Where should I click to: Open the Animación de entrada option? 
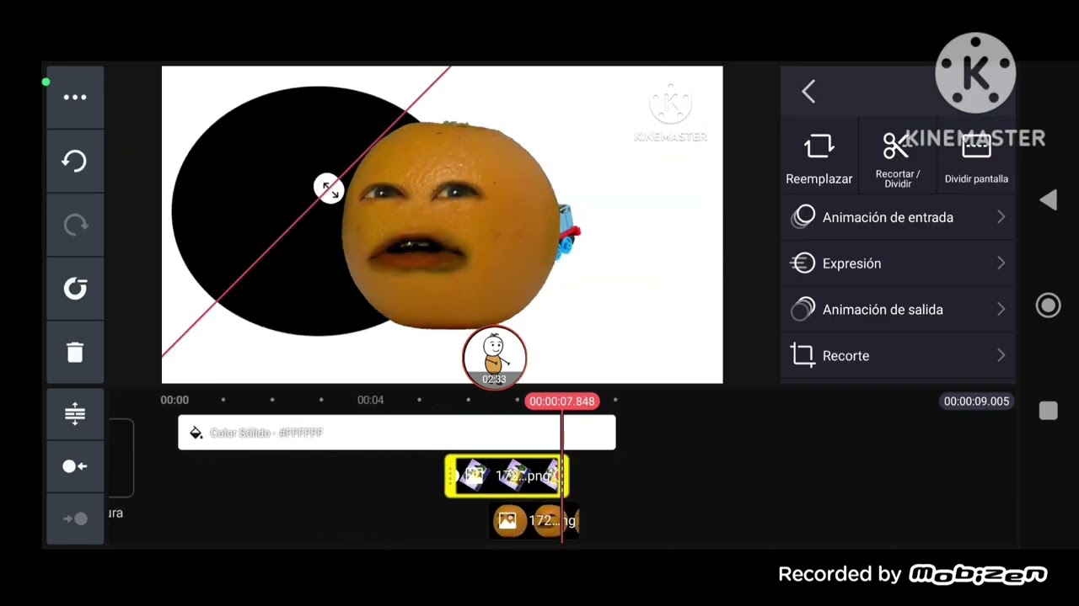coord(898,217)
